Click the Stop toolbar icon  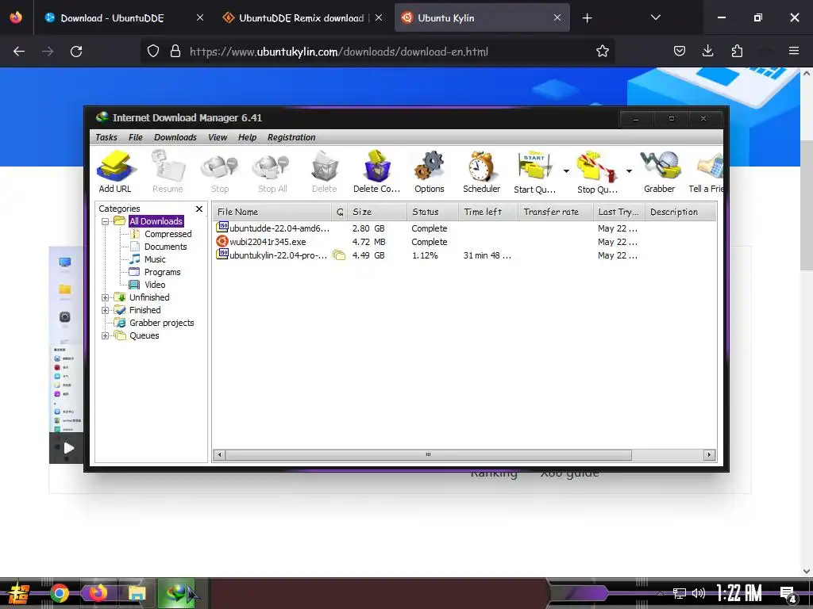220,171
